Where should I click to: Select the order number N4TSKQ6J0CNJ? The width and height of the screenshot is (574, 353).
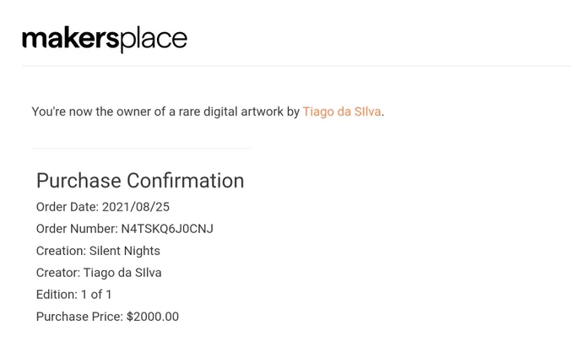167,229
